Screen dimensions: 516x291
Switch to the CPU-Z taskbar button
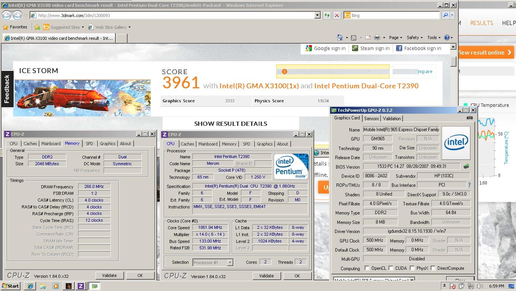pyautogui.click(x=81, y=286)
